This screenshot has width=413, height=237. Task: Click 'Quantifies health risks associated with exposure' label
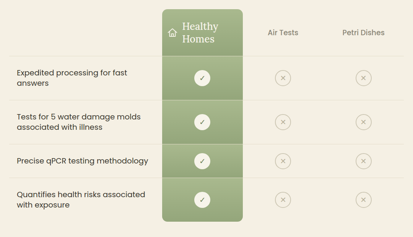(81, 199)
